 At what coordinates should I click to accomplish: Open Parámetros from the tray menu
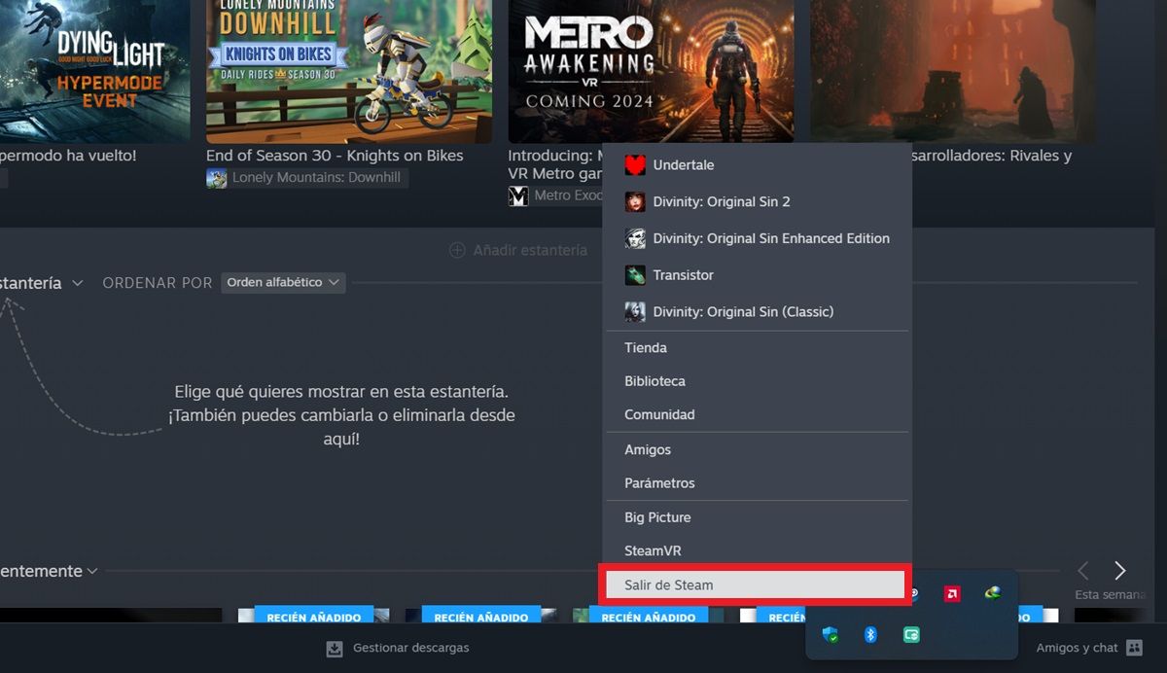tap(757, 483)
